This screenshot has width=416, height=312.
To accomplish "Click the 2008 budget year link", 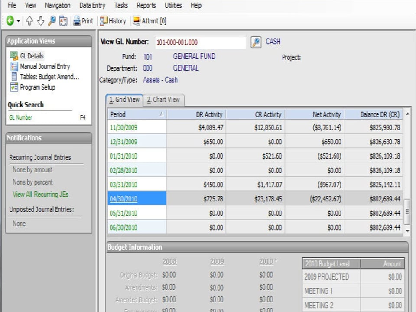I will (169, 262).
